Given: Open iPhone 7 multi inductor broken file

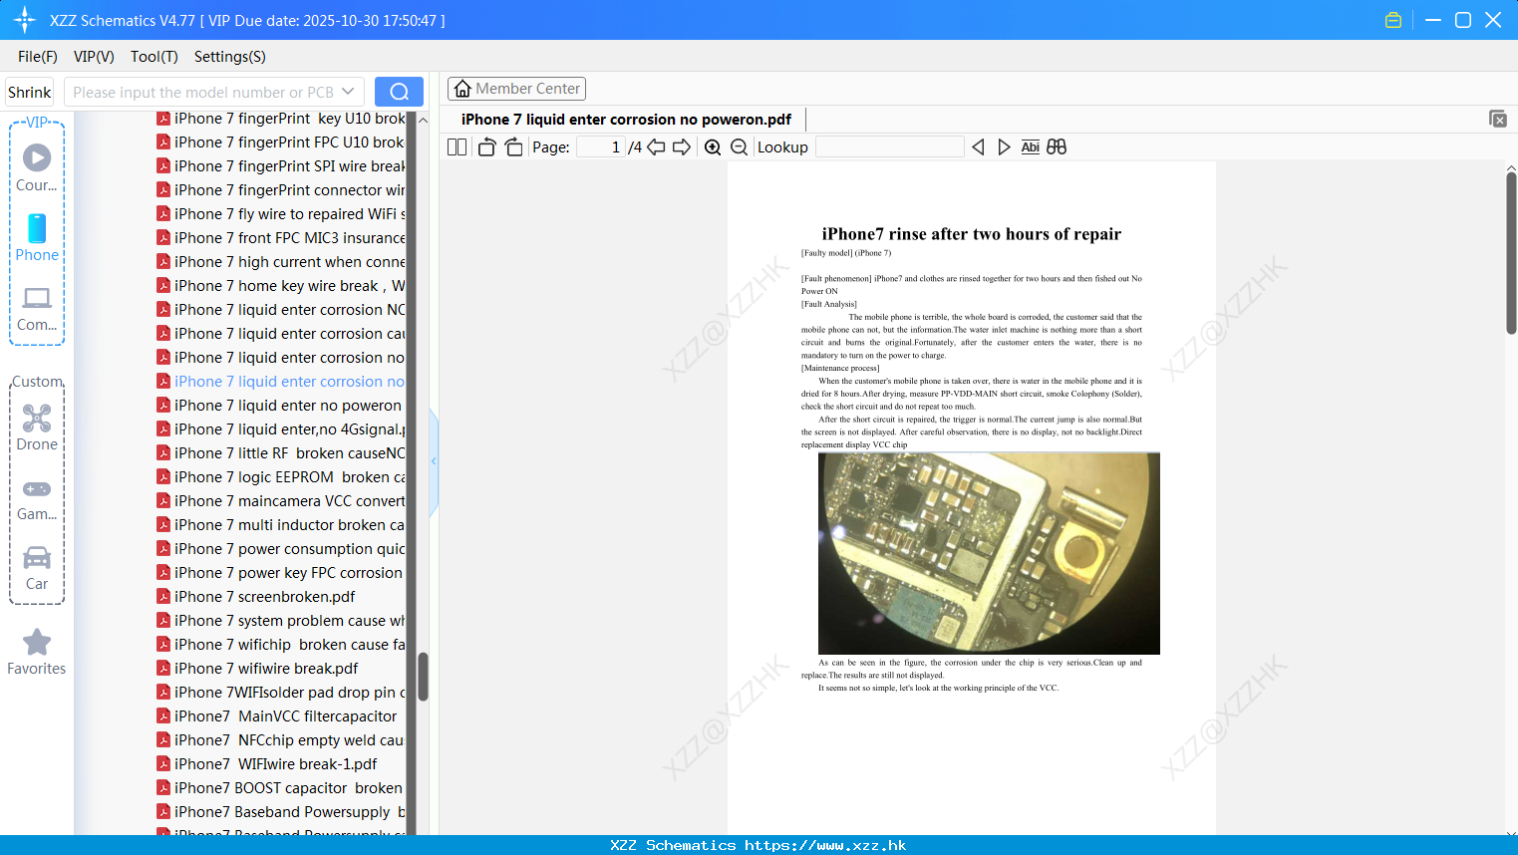Looking at the screenshot, I should [281, 525].
